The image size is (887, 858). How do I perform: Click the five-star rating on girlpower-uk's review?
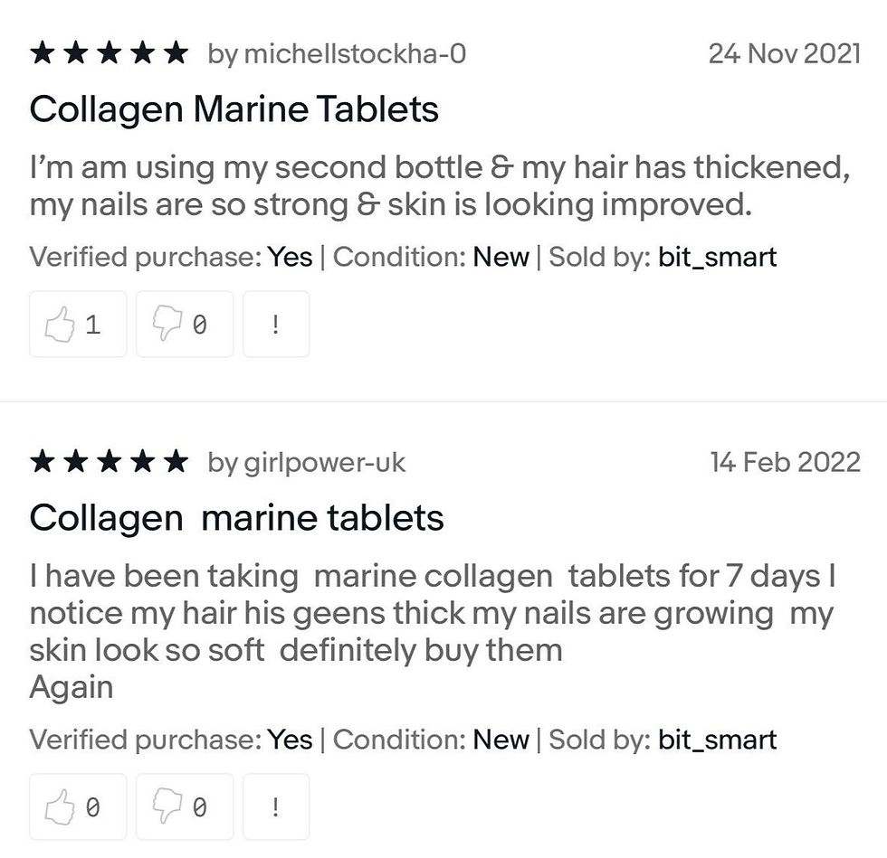click(x=109, y=463)
